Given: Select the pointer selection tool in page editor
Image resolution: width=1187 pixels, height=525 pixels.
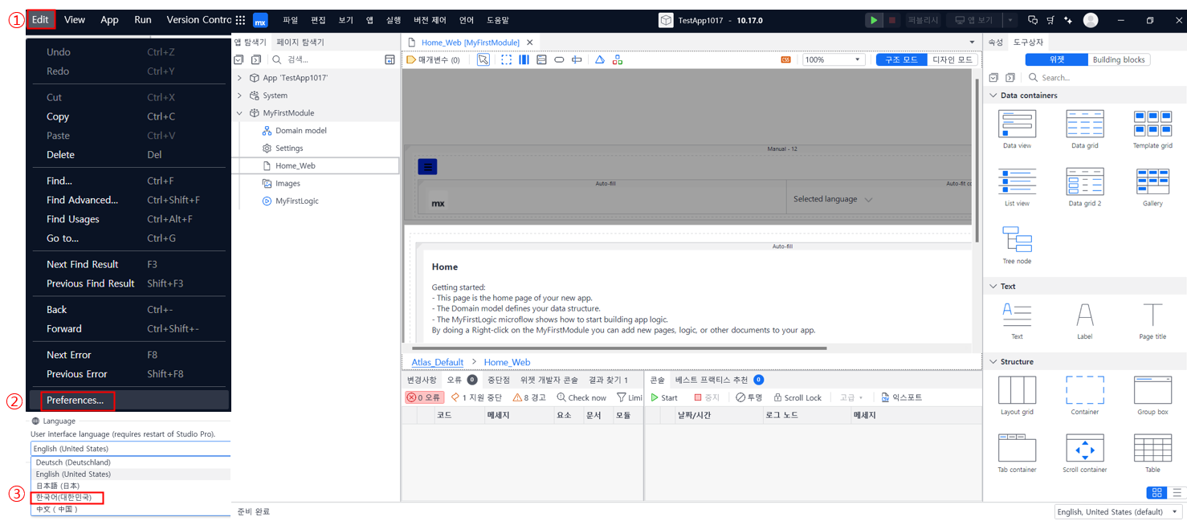Looking at the screenshot, I should tap(483, 59).
